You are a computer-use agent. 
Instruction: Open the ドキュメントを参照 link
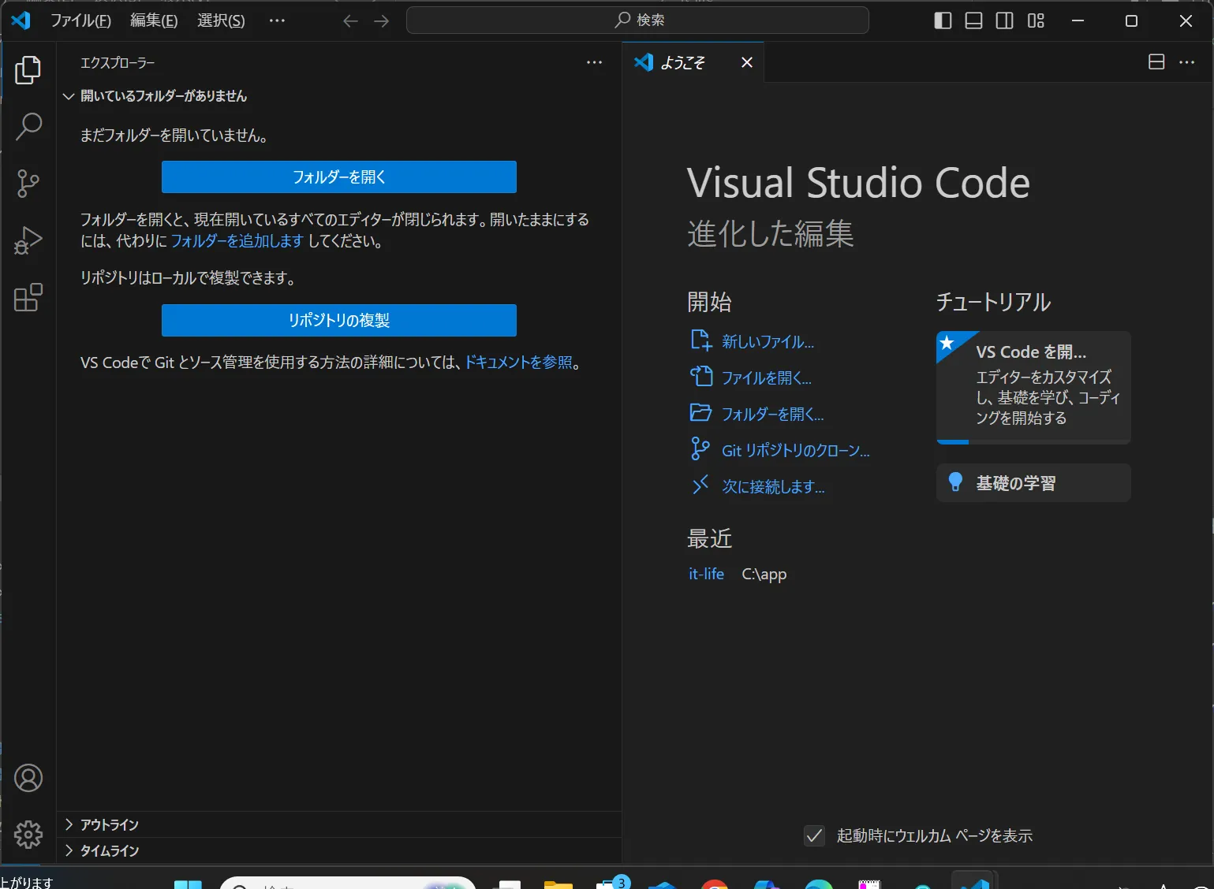click(518, 362)
